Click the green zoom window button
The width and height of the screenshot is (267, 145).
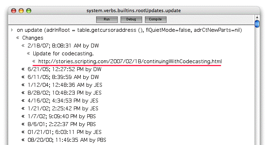[x=29, y=11]
